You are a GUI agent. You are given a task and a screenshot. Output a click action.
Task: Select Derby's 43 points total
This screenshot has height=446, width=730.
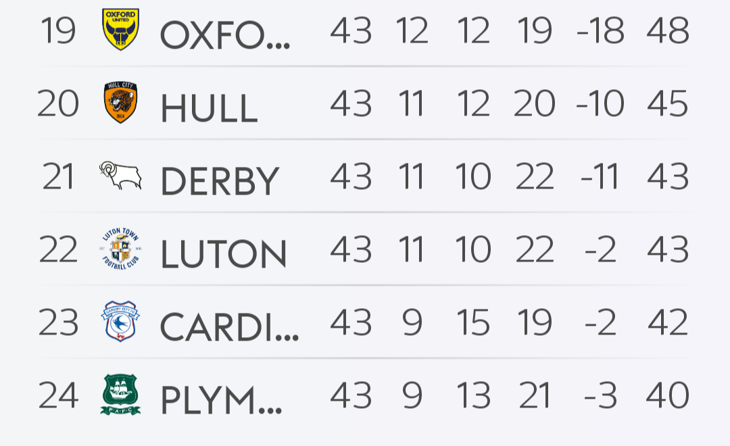pyautogui.click(x=668, y=176)
